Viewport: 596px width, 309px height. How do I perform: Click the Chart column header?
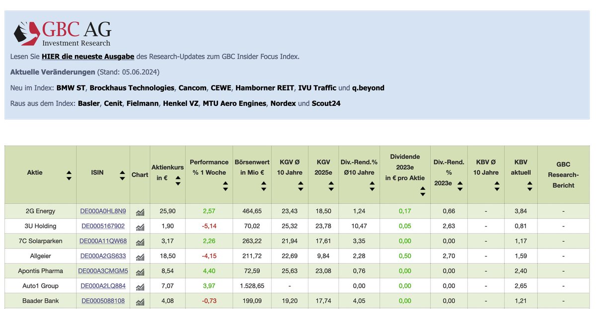tap(140, 175)
